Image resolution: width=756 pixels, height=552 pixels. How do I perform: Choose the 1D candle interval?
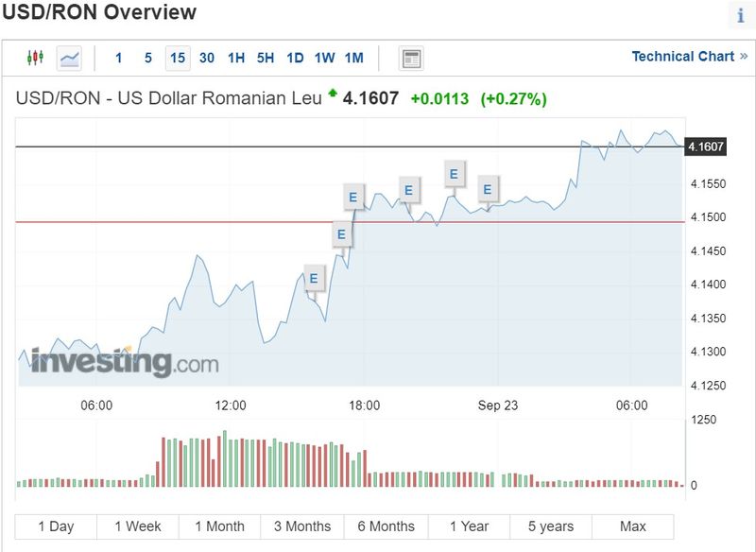(x=295, y=59)
